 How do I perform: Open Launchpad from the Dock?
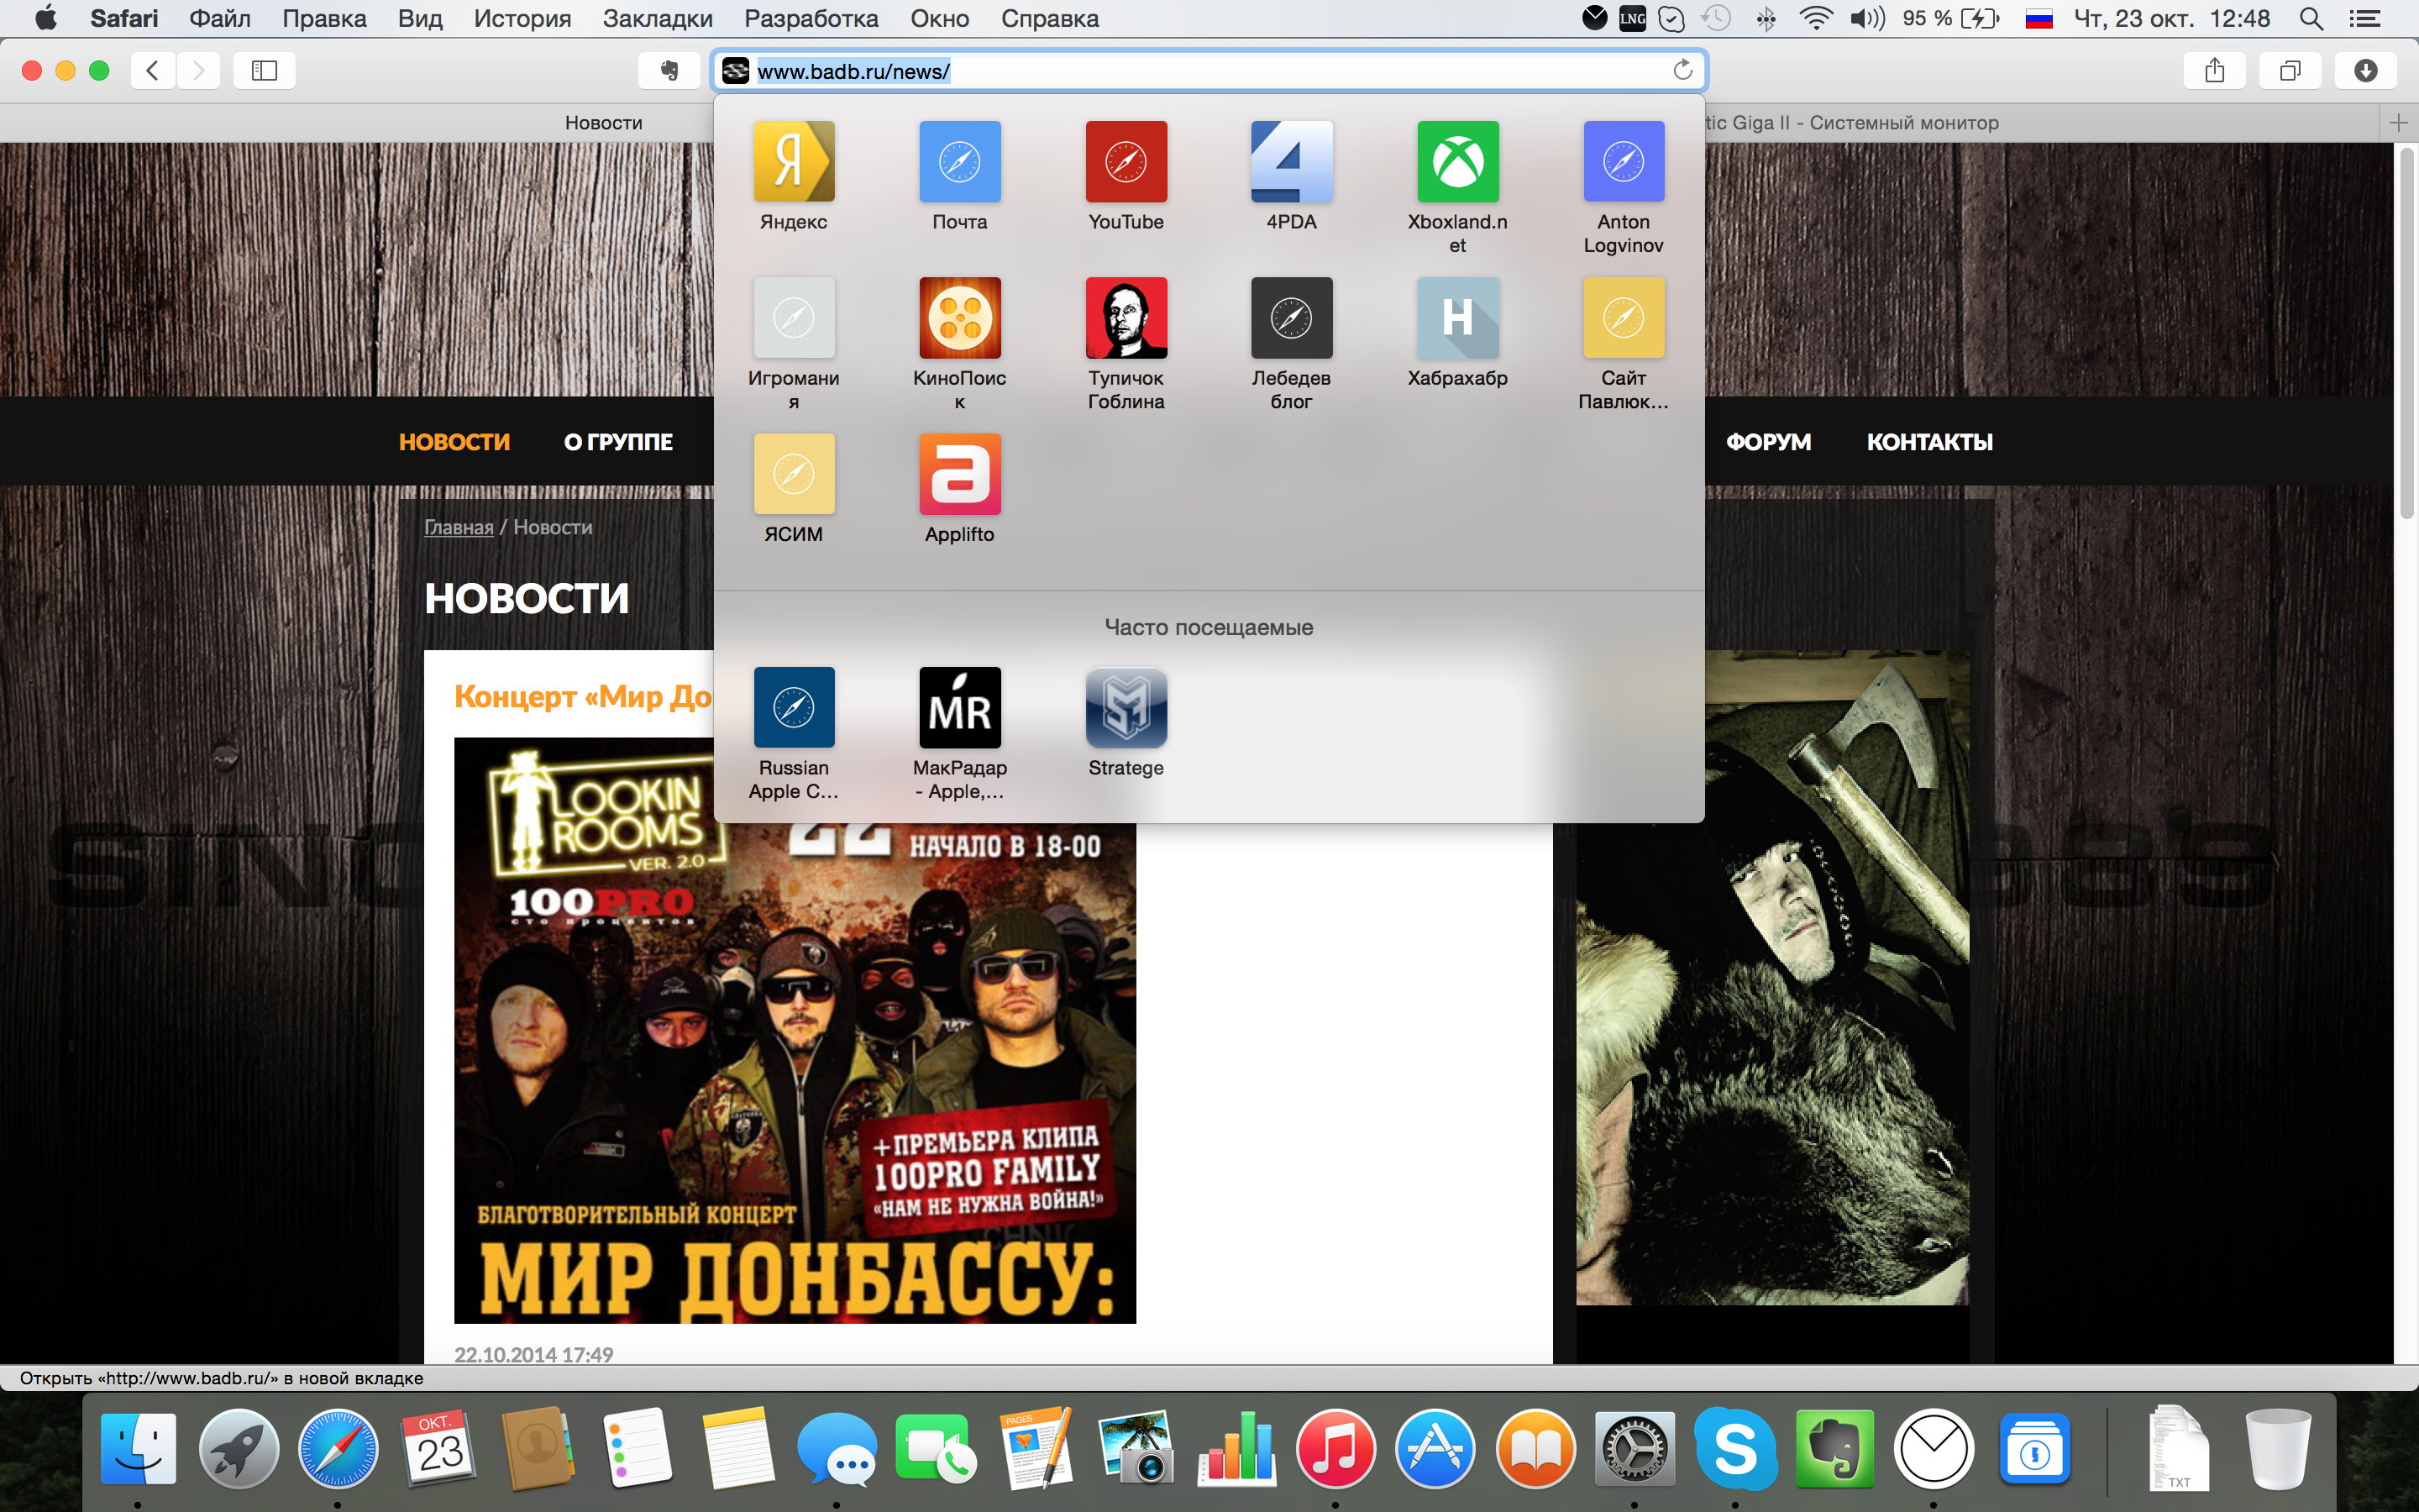(238, 1448)
